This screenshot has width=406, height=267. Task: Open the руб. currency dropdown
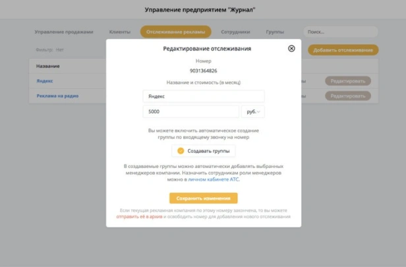pyautogui.click(x=252, y=111)
